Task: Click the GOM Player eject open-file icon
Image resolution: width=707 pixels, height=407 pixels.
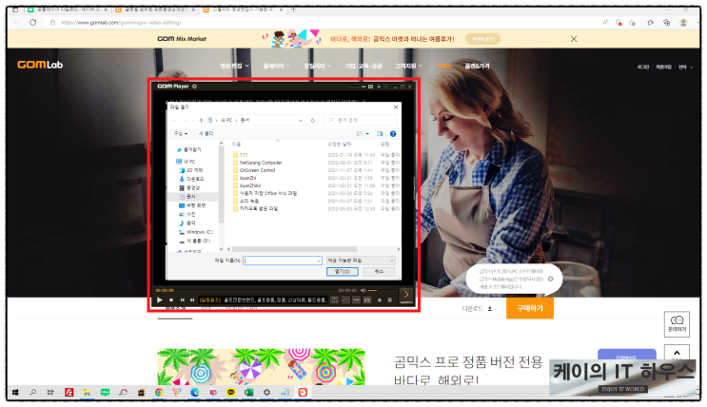Action: [x=380, y=300]
